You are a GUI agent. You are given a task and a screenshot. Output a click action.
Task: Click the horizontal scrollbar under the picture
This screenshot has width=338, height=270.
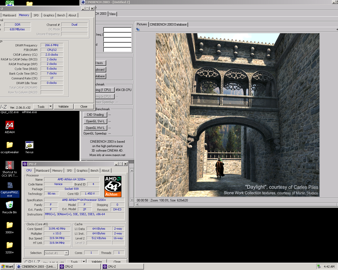236,205
